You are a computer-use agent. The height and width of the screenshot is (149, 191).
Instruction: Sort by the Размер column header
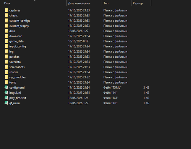(x=138, y=3)
